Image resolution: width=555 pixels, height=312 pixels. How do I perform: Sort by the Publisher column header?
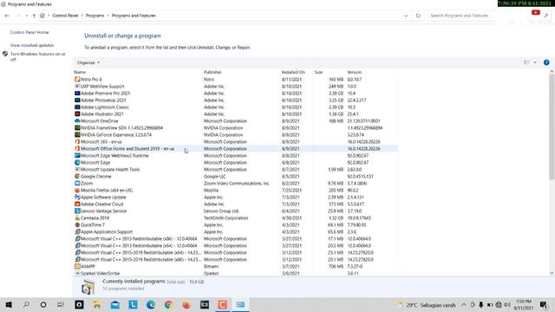(x=212, y=72)
